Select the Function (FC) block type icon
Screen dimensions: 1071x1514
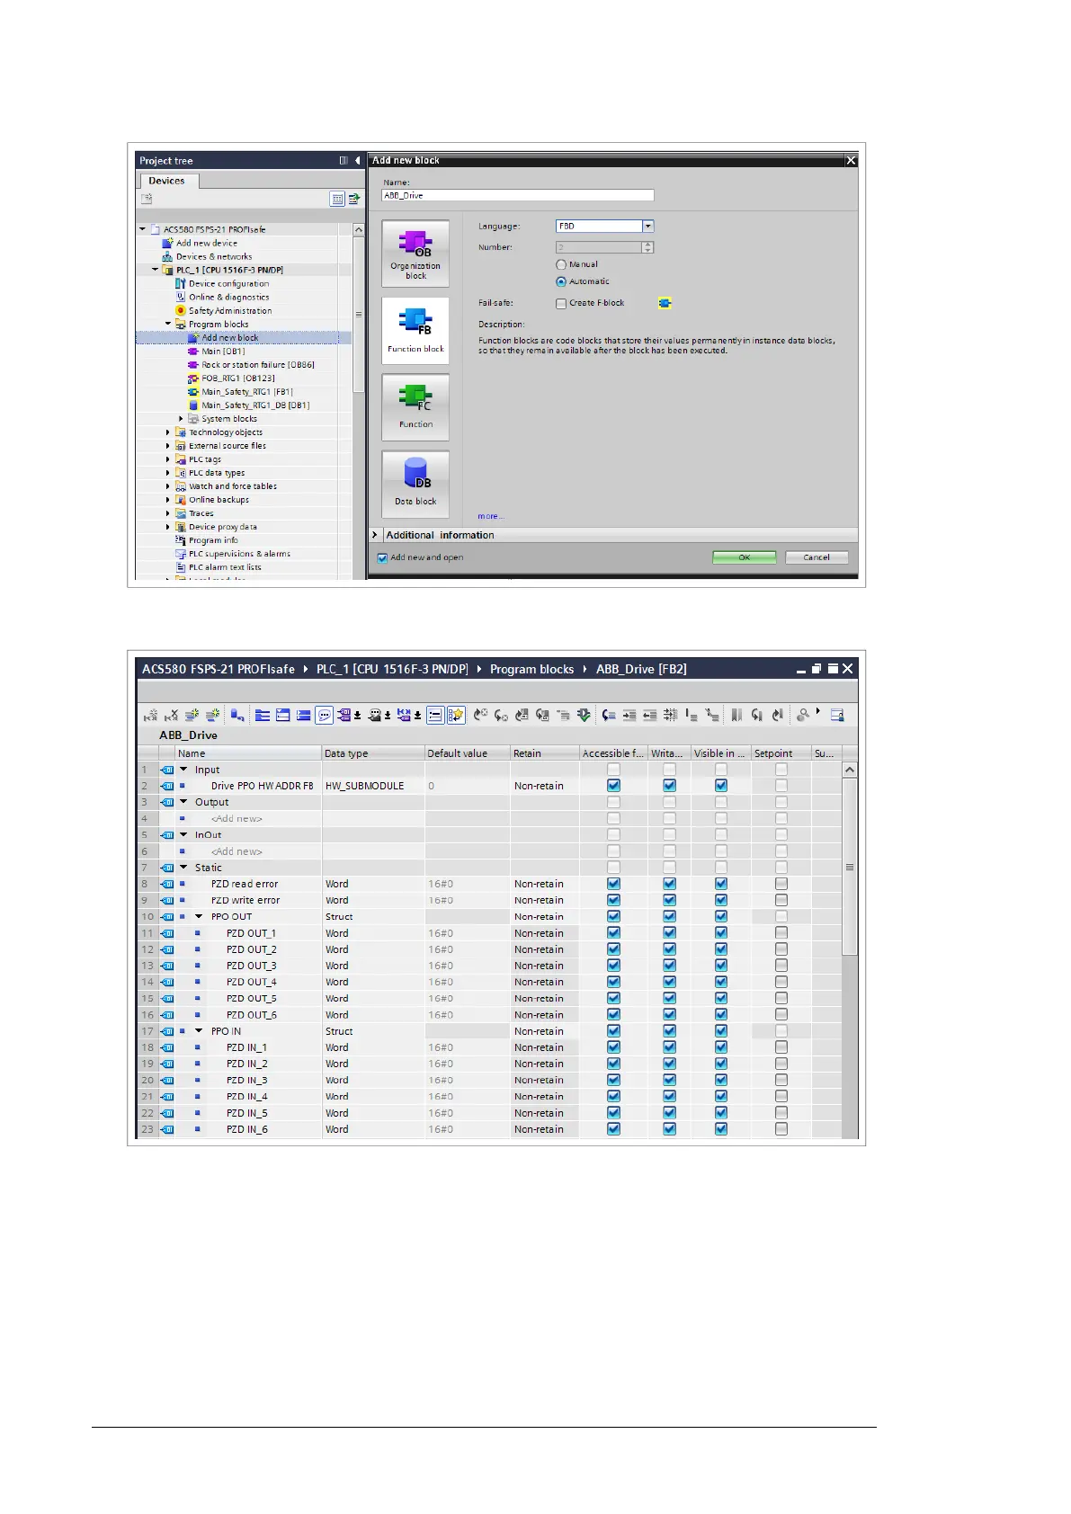[x=415, y=406]
